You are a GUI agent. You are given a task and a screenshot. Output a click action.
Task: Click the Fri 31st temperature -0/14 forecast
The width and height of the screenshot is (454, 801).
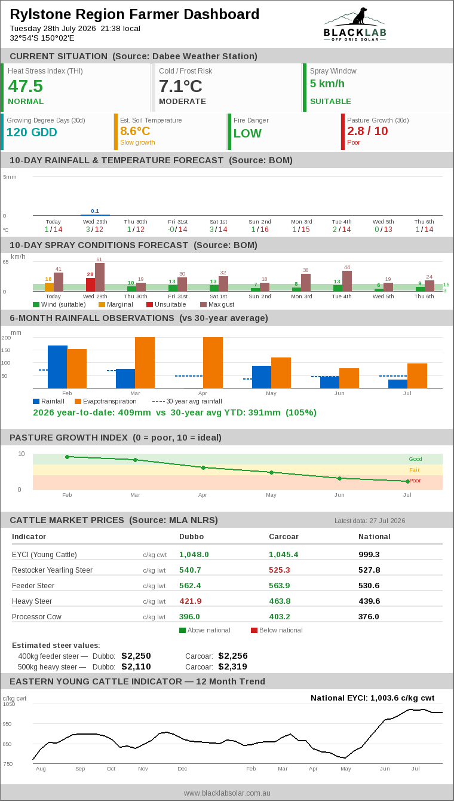[177, 230]
